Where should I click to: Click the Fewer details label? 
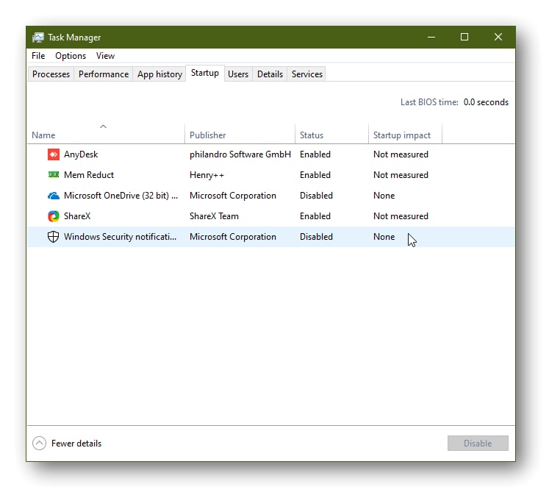(x=76, y=444)
